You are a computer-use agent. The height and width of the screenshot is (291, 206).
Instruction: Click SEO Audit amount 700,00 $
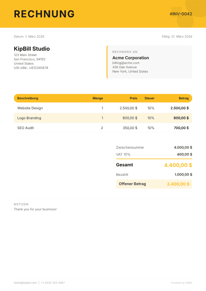[x=181, y=128]
